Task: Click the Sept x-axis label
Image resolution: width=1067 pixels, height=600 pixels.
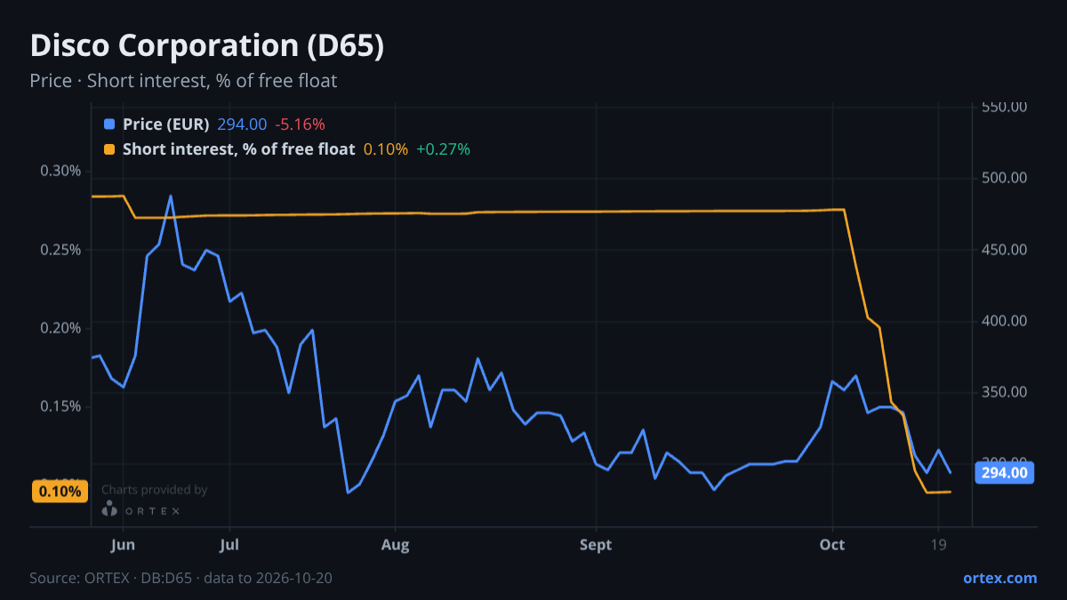Action: tap(596, 545)
